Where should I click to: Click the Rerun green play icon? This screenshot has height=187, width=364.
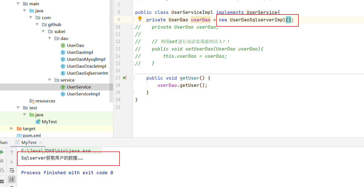click(2, 152)
